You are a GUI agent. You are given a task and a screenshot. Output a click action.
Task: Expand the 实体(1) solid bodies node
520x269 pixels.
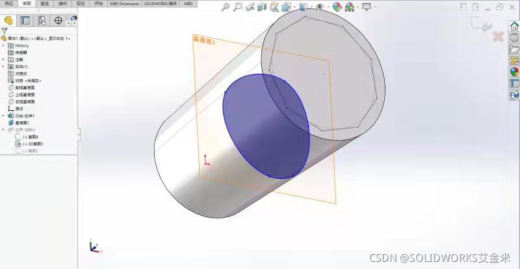click(x=3, y=67)
